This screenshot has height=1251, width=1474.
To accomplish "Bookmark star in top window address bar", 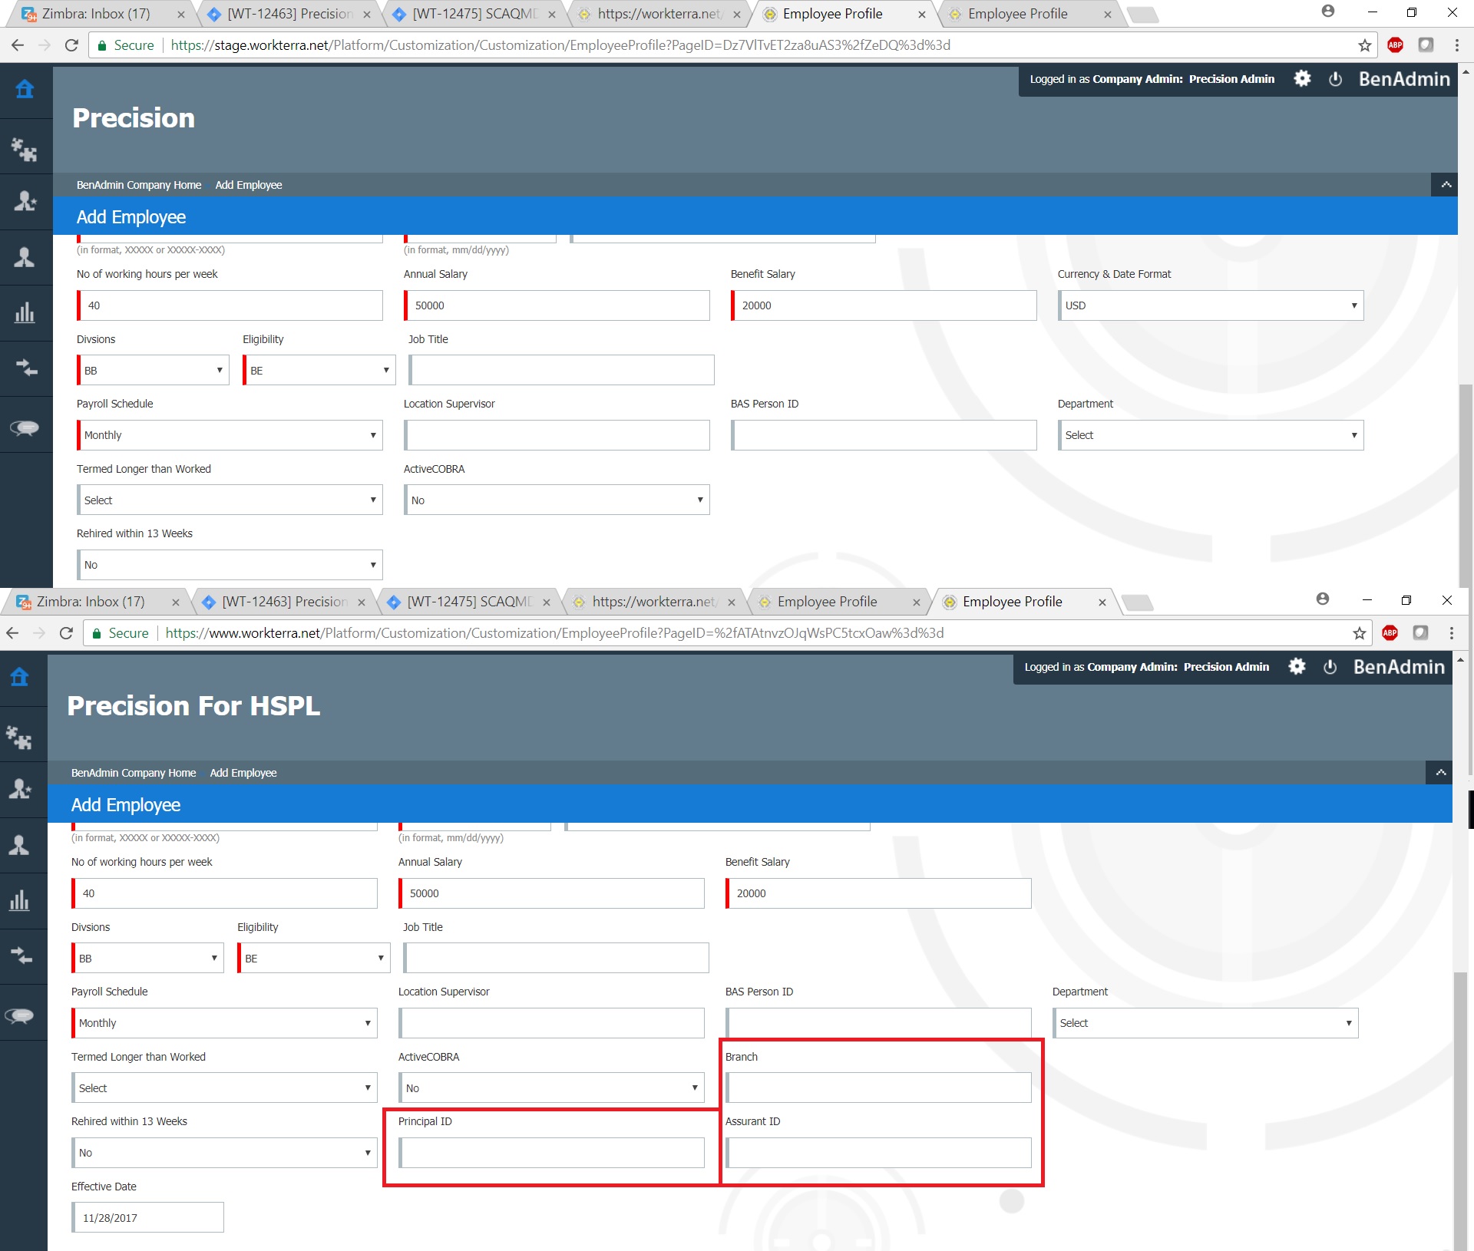I will point(1364,45).
